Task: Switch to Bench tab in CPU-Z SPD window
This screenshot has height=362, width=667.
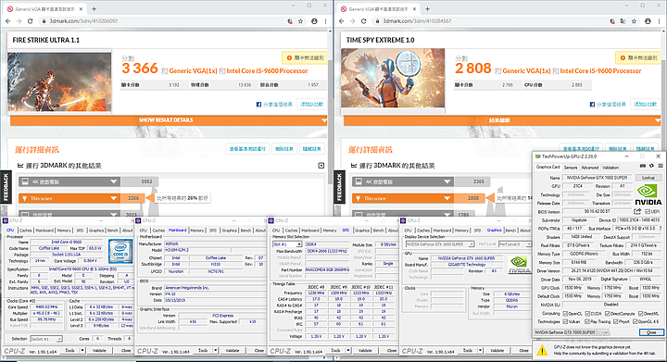Action: (378, 231)
